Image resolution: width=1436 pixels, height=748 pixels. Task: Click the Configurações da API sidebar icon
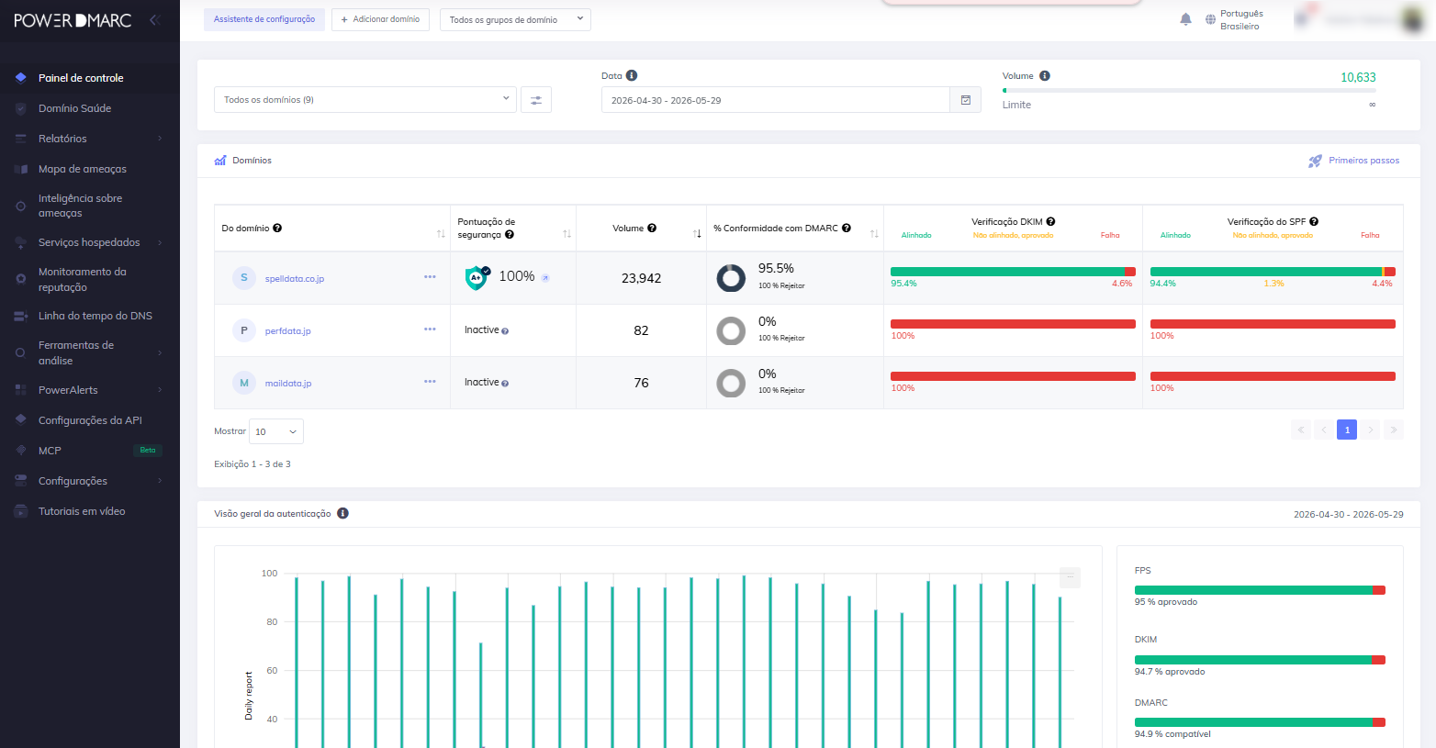tap(20, 420)
